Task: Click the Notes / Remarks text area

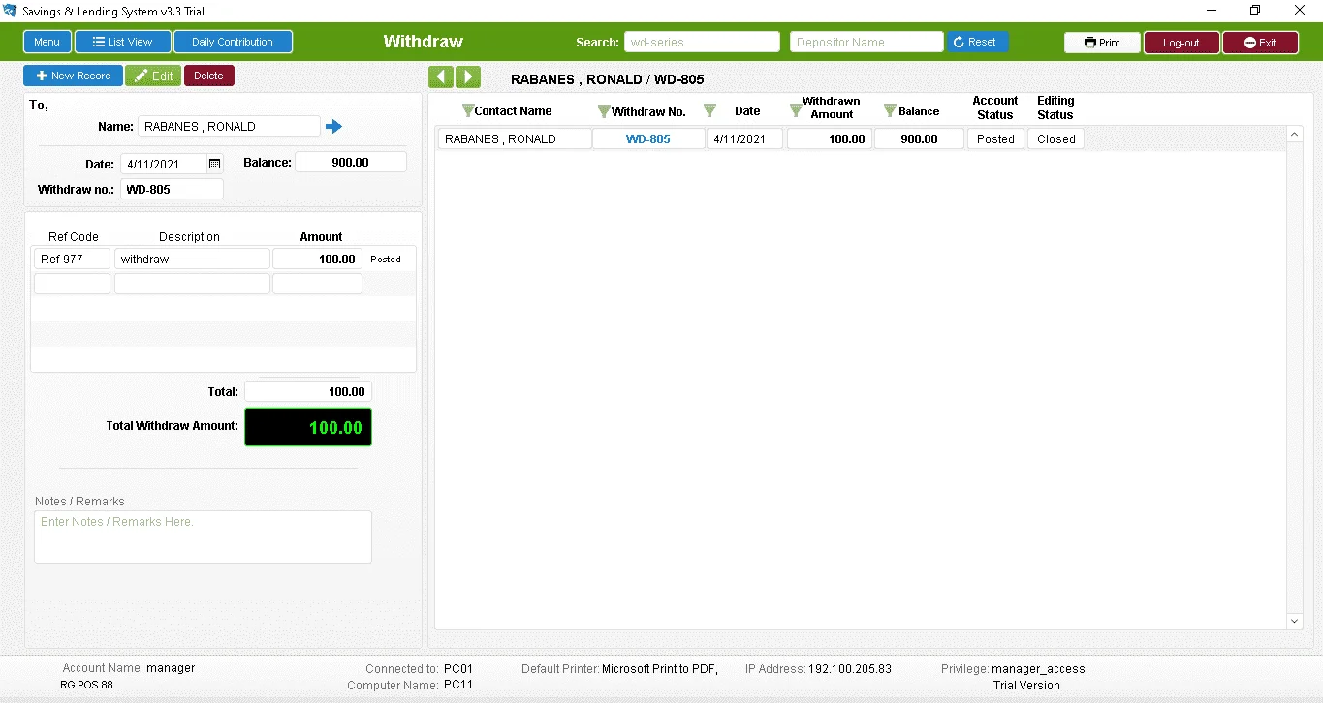Action: (x=203, y=536)
